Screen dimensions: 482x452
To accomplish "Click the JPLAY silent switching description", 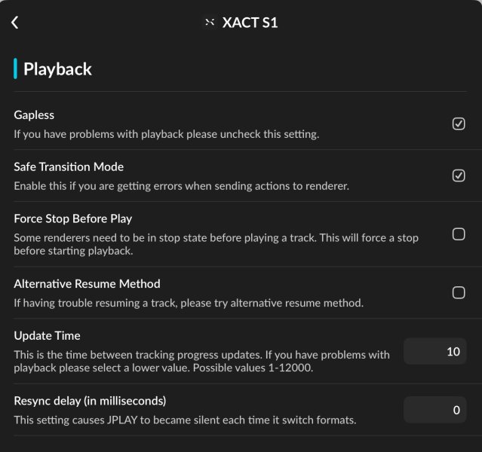I will 185,420.
